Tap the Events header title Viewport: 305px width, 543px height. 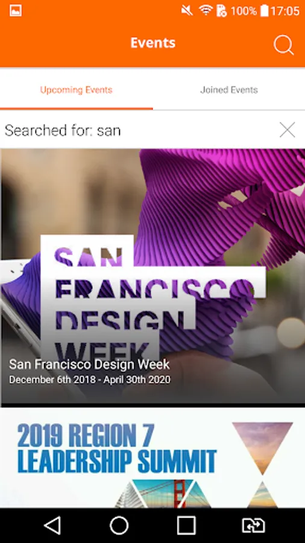153,43
